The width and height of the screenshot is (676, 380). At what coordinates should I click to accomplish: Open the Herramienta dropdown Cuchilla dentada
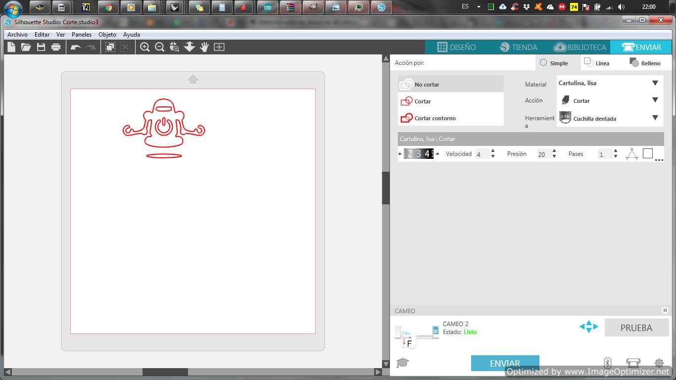[x=609, y=118]
